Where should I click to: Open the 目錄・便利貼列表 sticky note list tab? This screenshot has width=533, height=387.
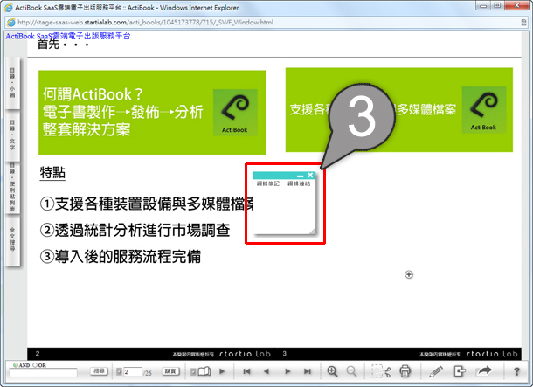(12, 187)
